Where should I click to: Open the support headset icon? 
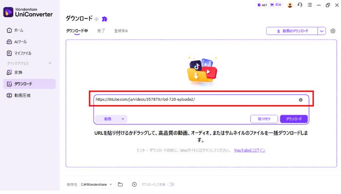(x=300, y=5)
